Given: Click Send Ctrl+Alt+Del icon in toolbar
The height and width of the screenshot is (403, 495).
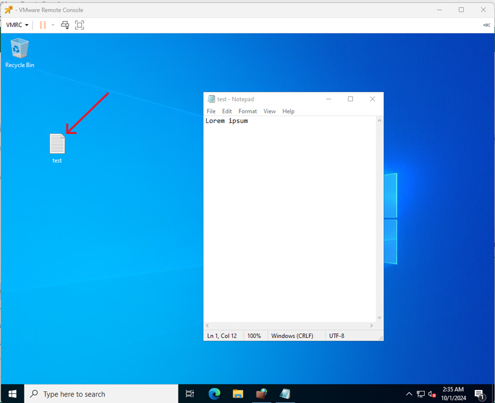Looking at the screenshot, I should [x=65, y=25].
